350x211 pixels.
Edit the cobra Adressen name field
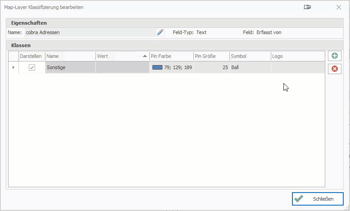(x=90, y=32)
